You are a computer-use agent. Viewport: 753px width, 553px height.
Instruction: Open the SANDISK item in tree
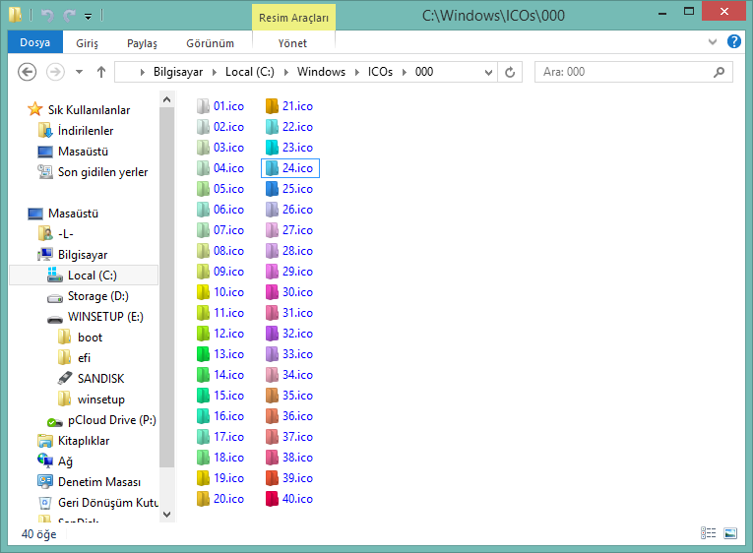point(100,379)
